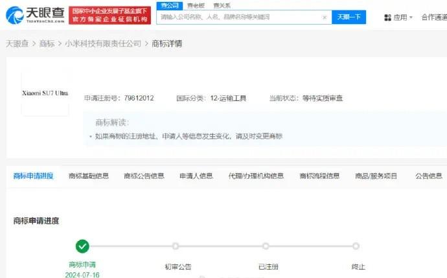Open the 商标 breadcrumb link

pyautogui.click(x=47, y=43)
